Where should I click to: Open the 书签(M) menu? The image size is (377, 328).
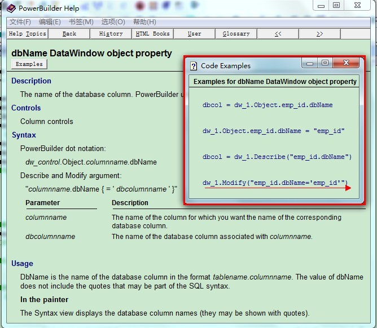click(81, 22)
